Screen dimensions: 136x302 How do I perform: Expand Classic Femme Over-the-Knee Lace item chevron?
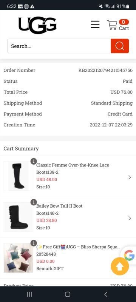(130, 177)
